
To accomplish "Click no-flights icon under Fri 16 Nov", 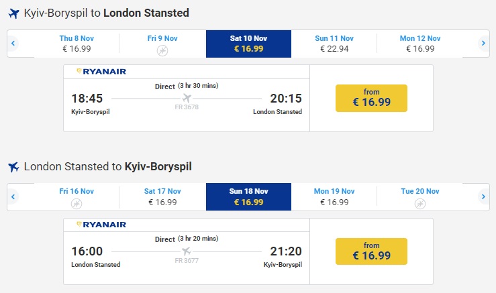I will pos(77,203).
